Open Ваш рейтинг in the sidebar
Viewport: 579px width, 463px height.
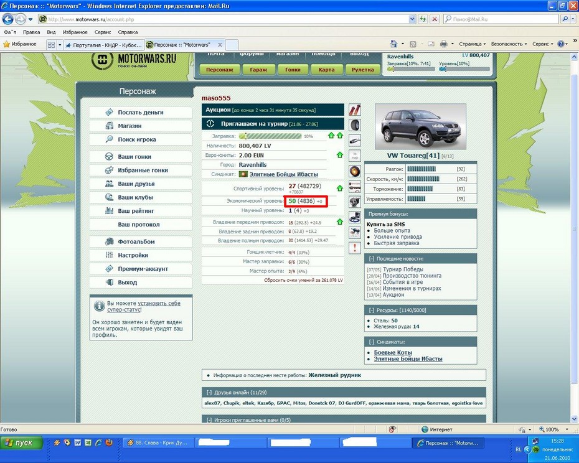[141, 211]
